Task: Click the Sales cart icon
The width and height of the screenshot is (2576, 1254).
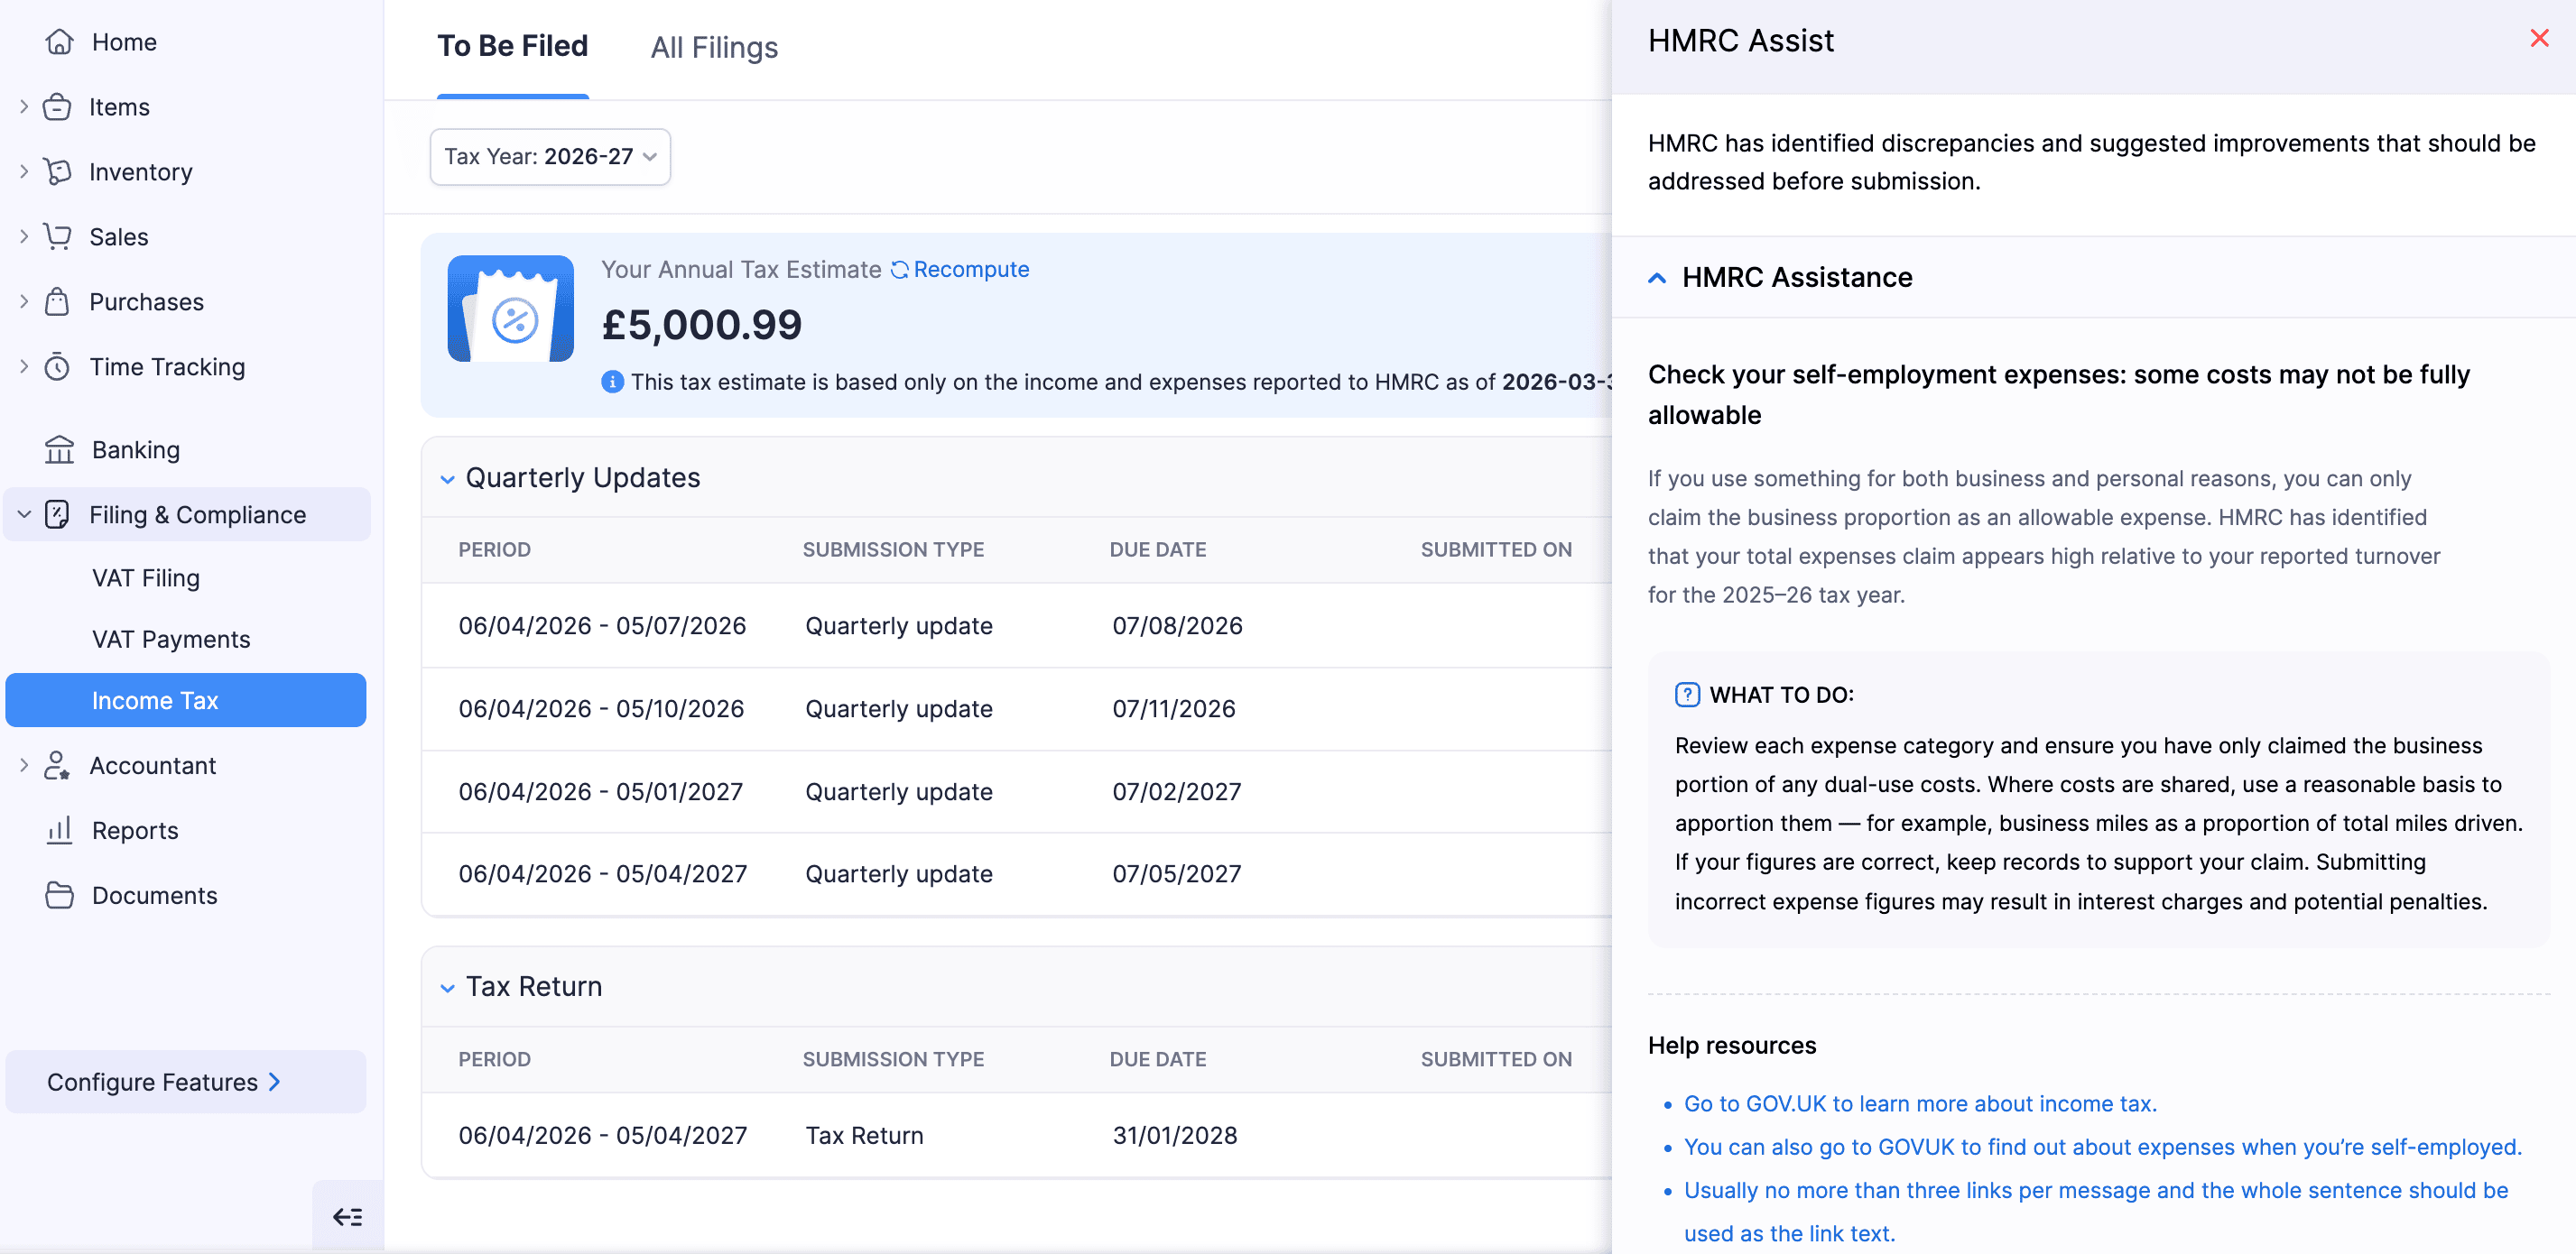Action: (x=57, y=236)
